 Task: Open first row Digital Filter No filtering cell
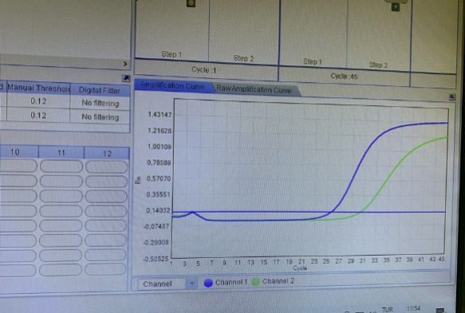(100, 103)
